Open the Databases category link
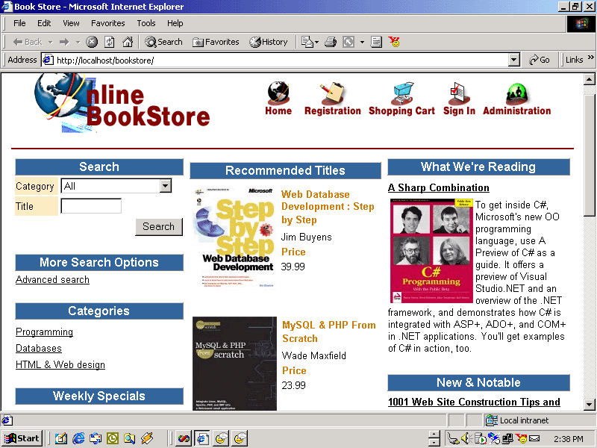Viewport: 597px width, 448px height. coord(39,349)
